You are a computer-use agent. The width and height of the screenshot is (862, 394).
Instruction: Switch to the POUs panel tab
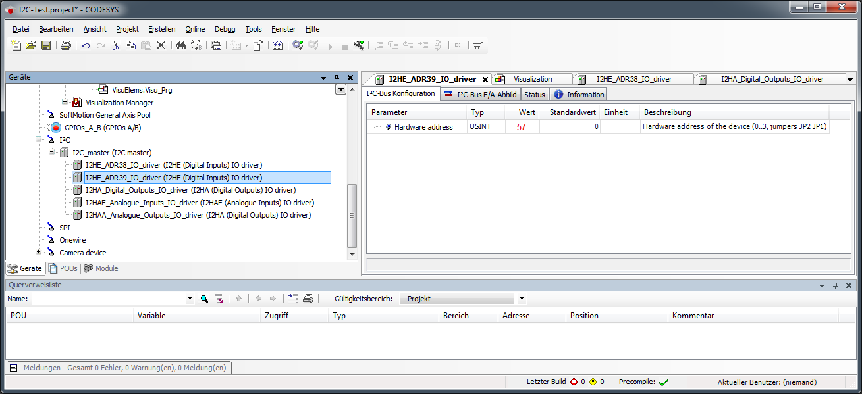pos(63,268)
